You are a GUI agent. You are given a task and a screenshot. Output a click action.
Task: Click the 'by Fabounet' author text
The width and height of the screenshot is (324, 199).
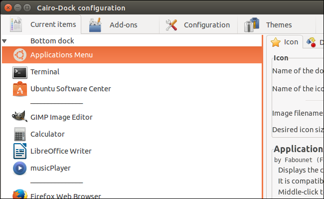(293, 160)
